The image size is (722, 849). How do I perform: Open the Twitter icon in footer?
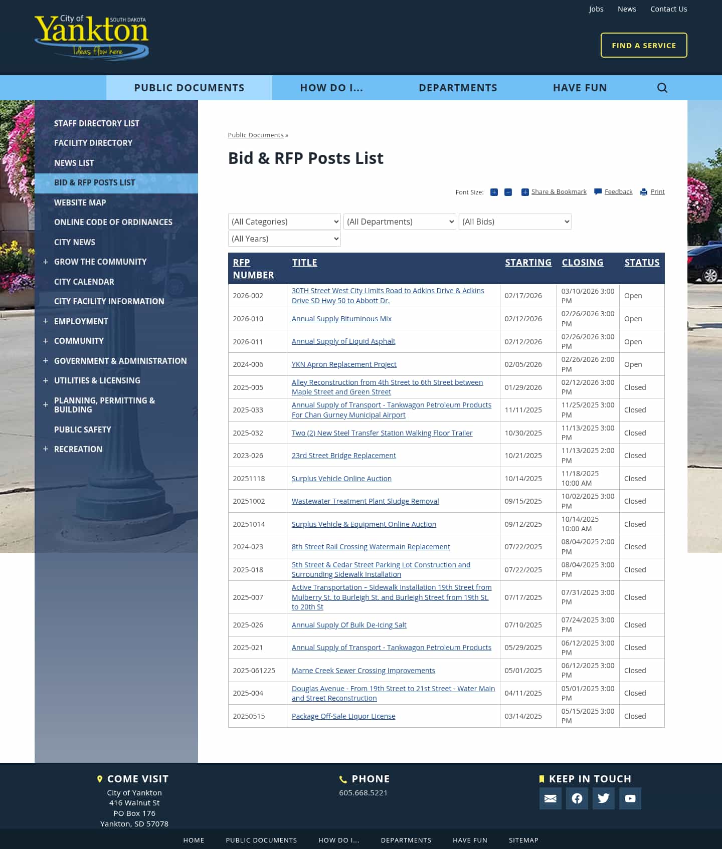tap(603, 798)
